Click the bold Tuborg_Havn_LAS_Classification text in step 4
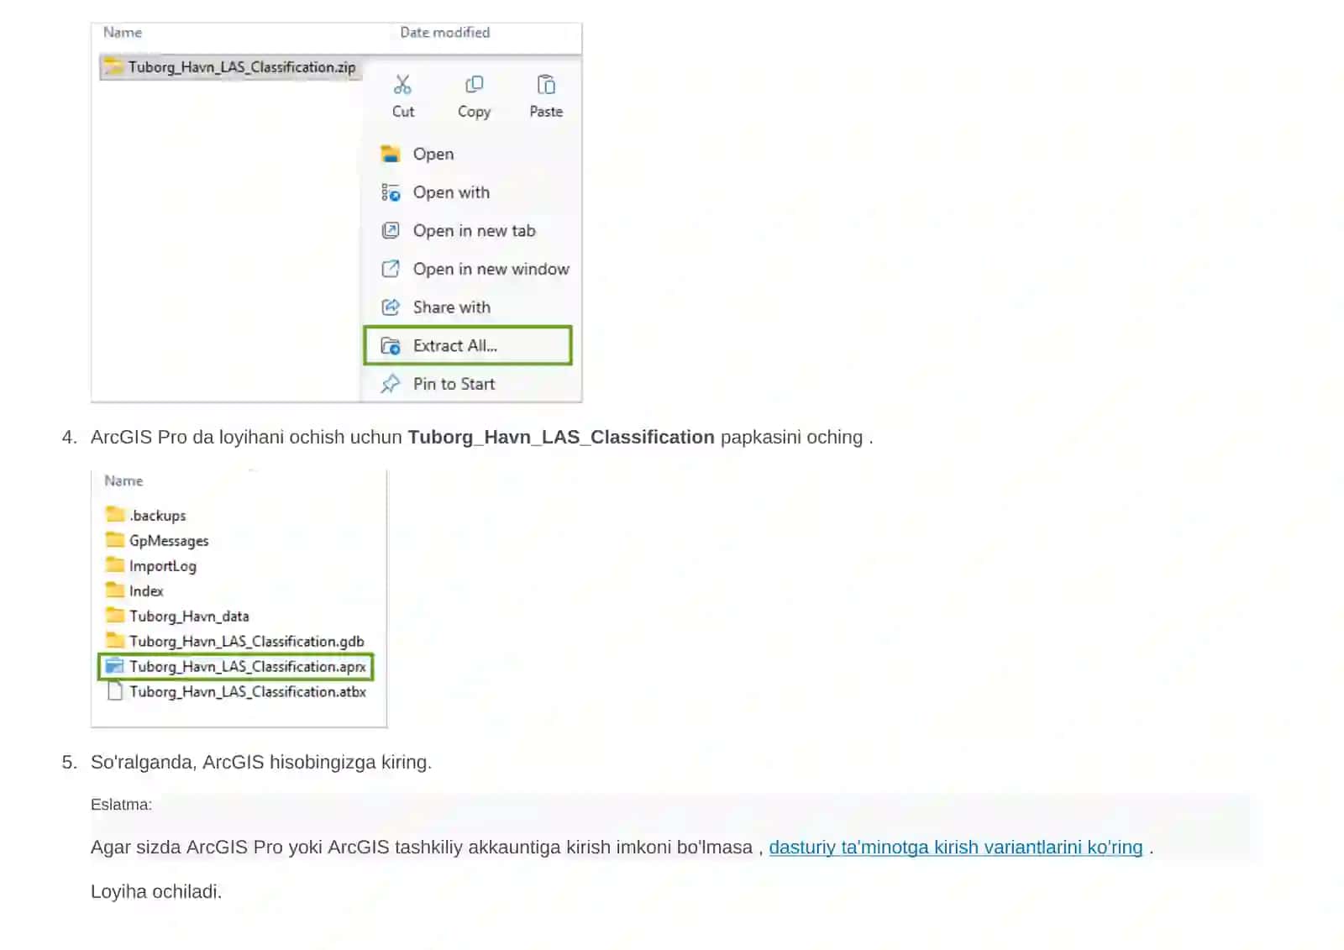This screenshot has width=1344, height=950. (x=561, y=437)
